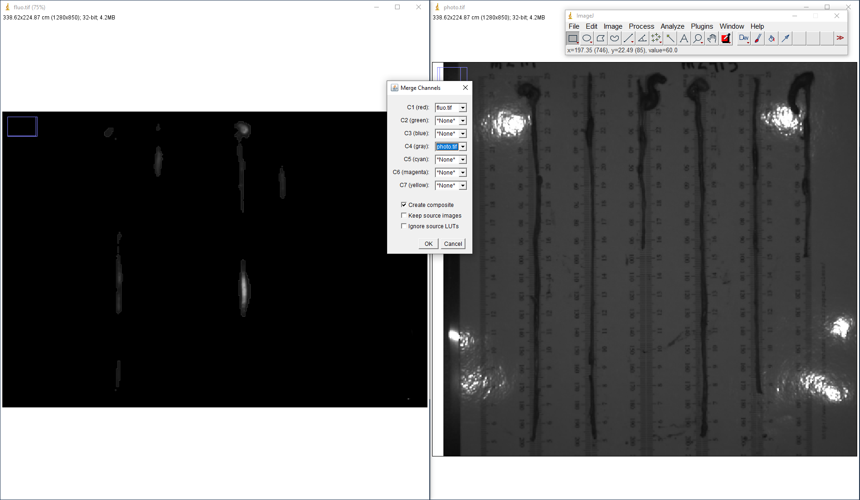Close the fluo.tif image window
The height and width of the screenshot is (500, 860).
click(x=419, y=7)
